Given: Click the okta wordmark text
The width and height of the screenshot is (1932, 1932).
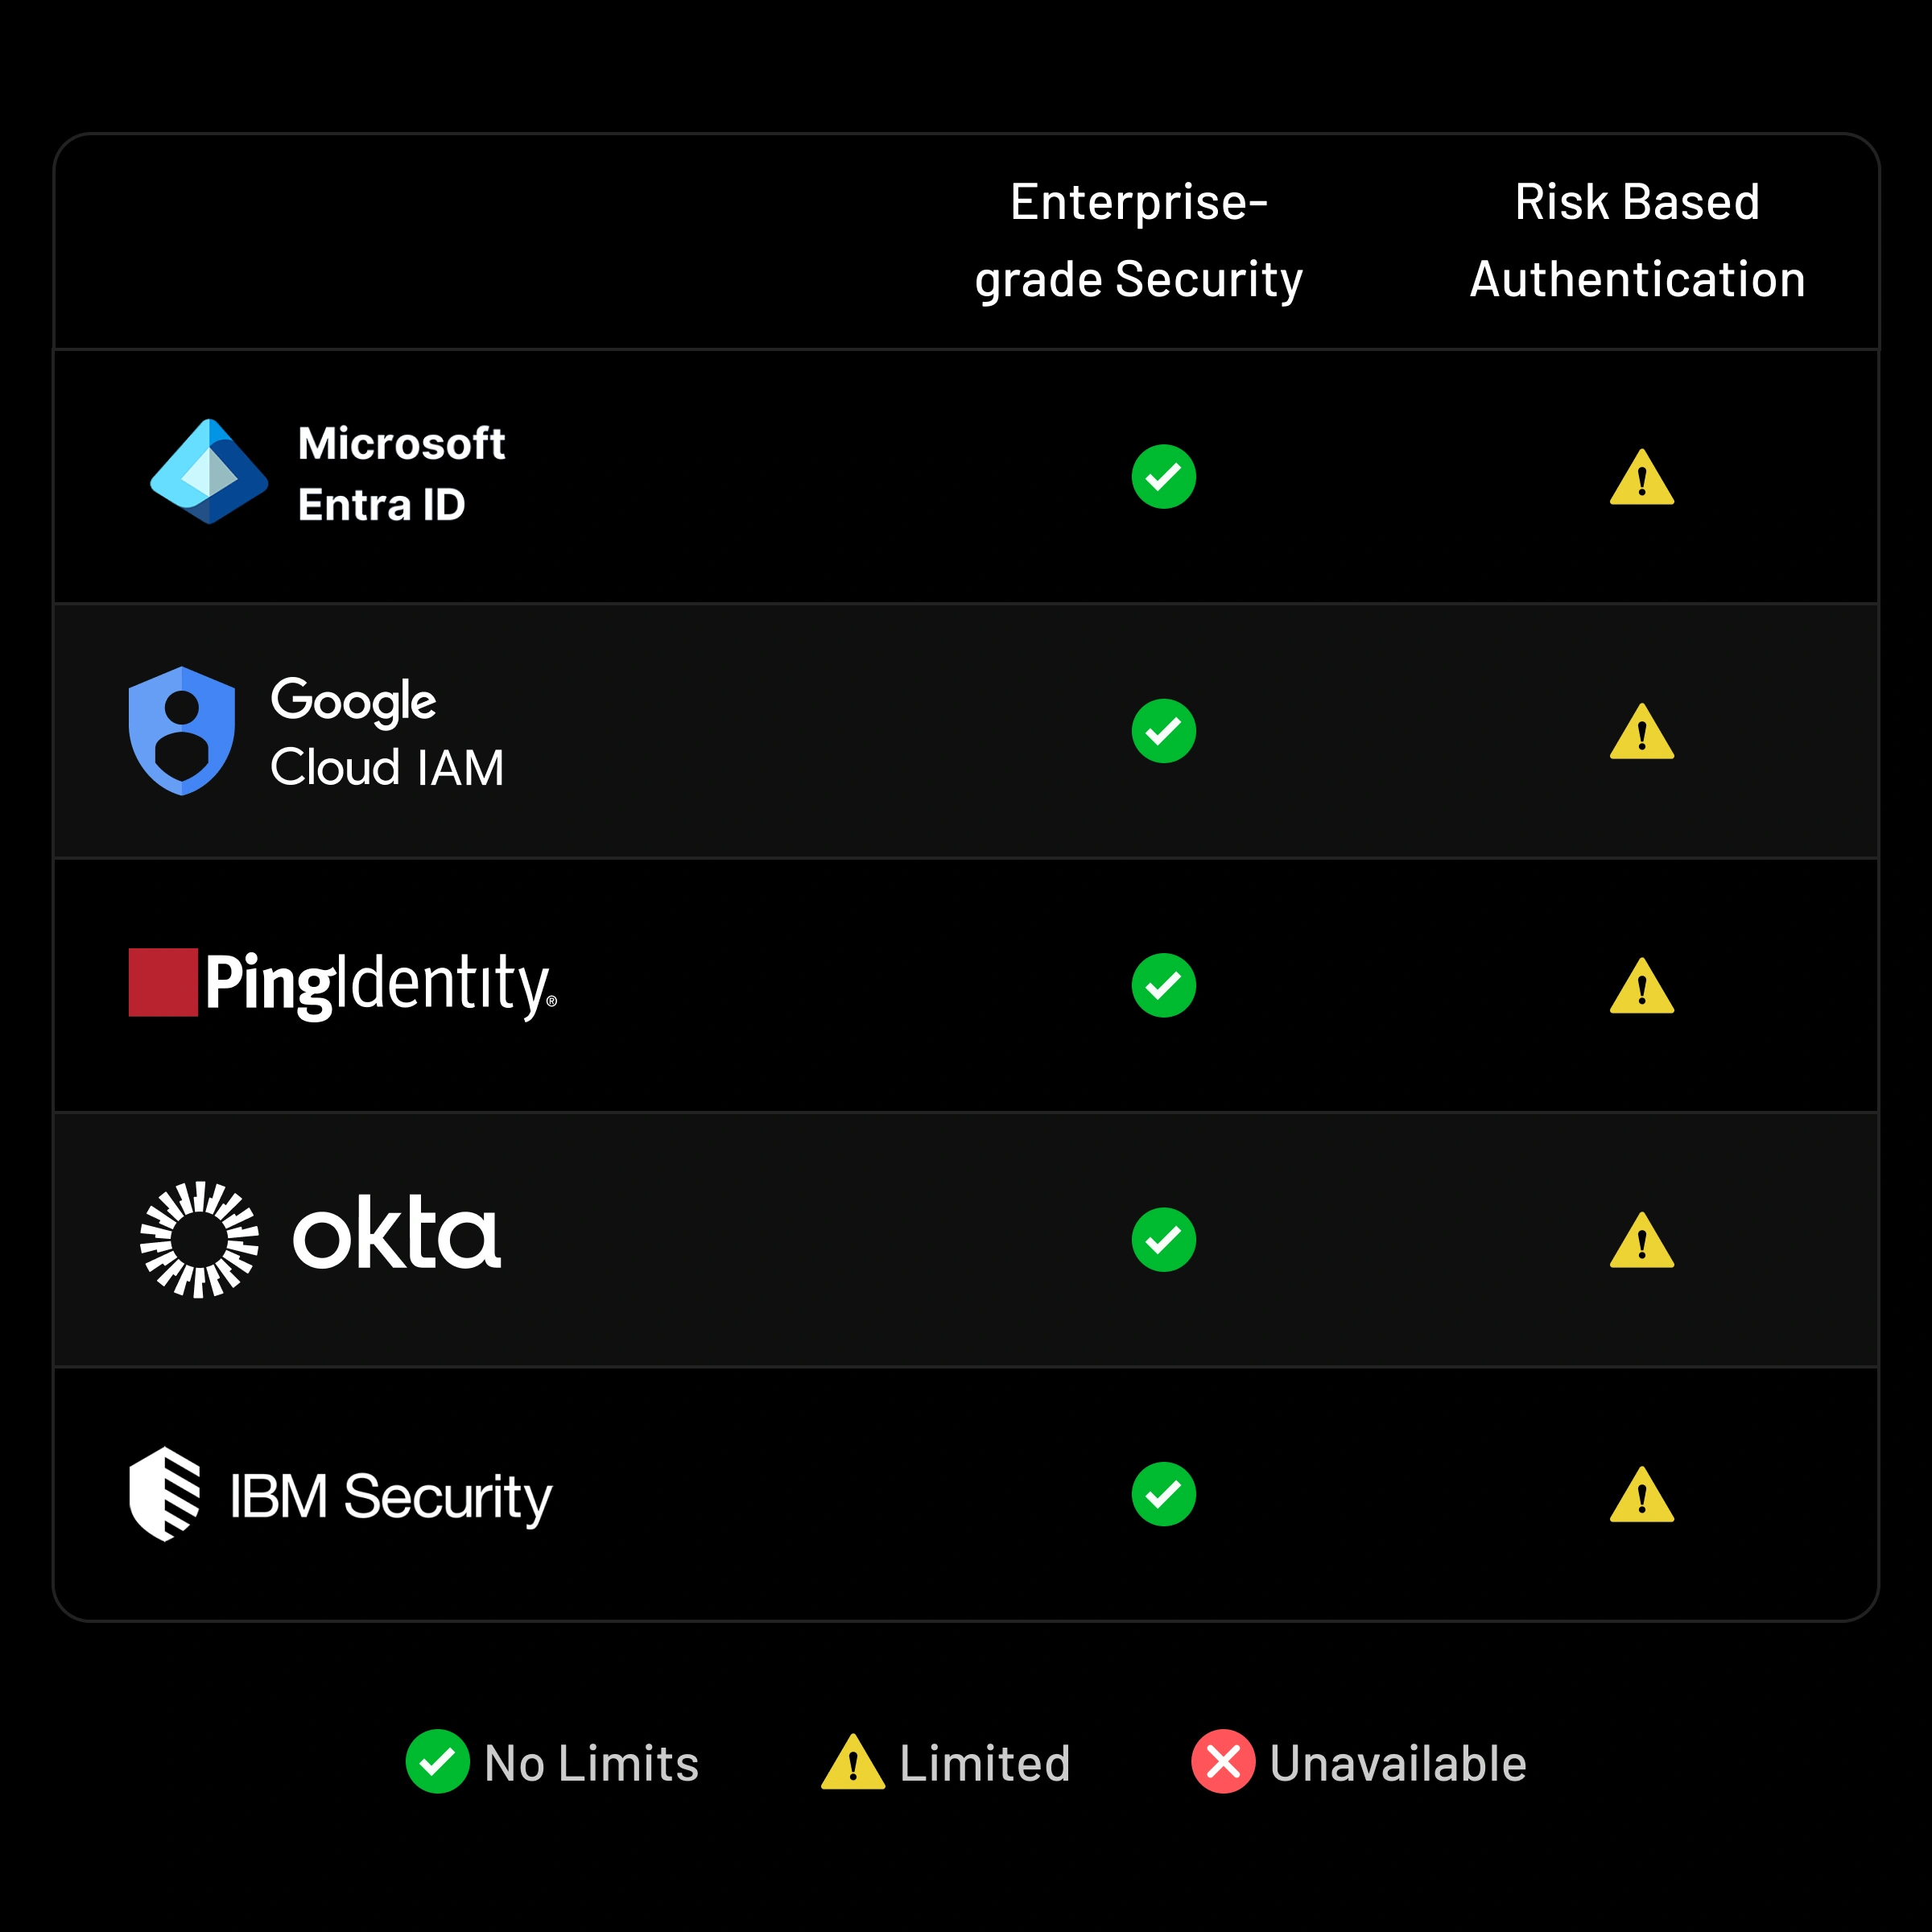Looking at the screenshot, I should pos(396,1234).
